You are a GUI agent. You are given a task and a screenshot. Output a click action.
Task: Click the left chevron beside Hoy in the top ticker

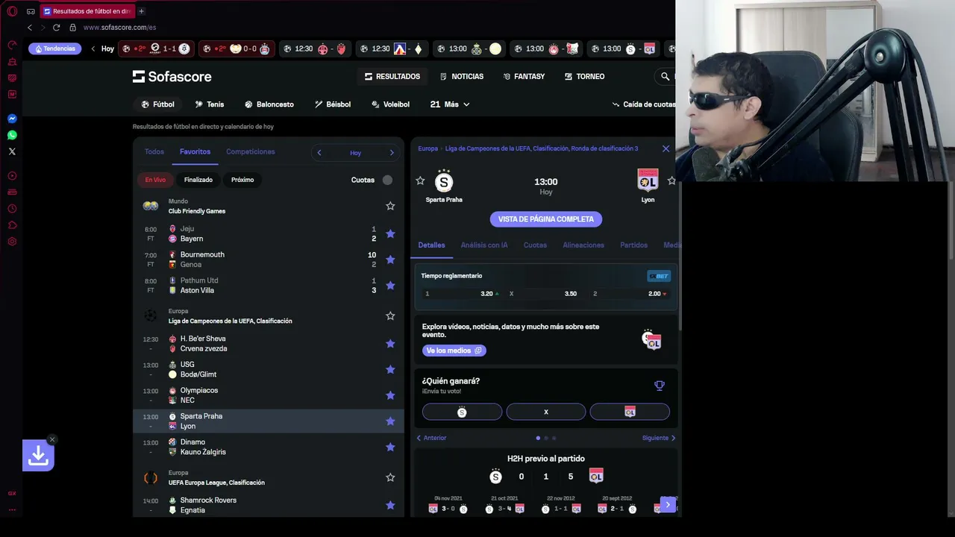point(93,49)
